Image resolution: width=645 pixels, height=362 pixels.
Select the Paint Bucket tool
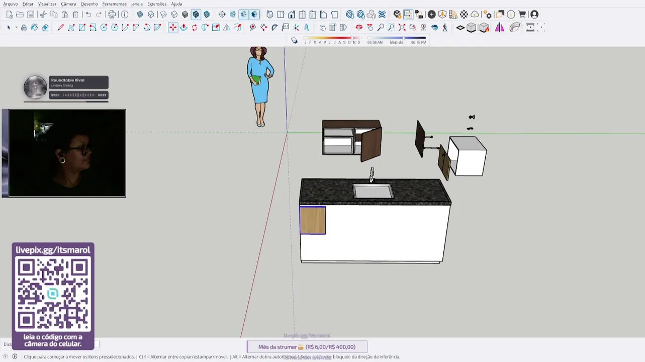pyautogui.click(x=35, y=28)
